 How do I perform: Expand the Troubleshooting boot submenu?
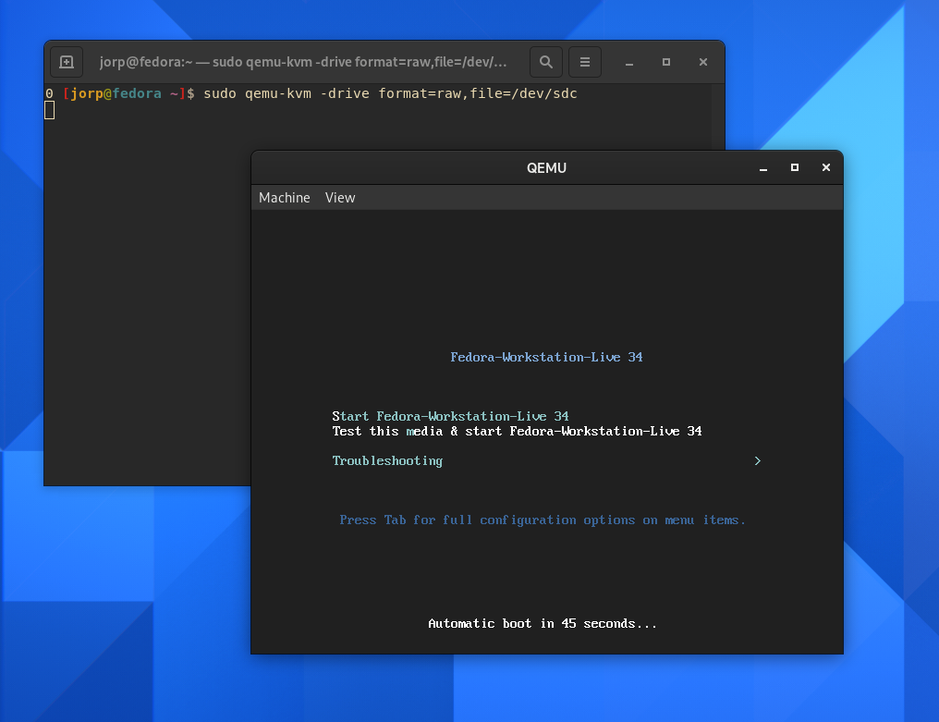tap(387, 460)
